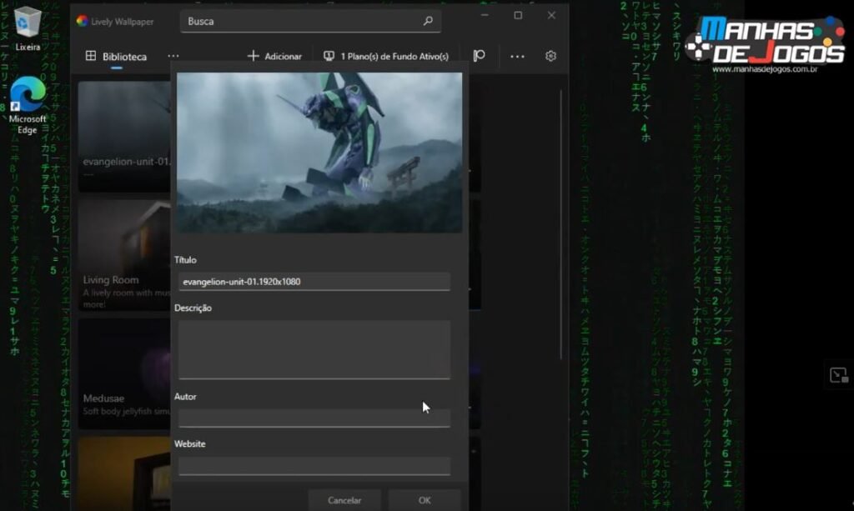
Task: Maximize the Lively Wallpaper window
Action: point(518,15)
